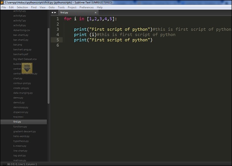The image size is (232, 166).
Task: Open Big Mart Dataset.xlsx in the sidebar
Action: tap(25, 59)
